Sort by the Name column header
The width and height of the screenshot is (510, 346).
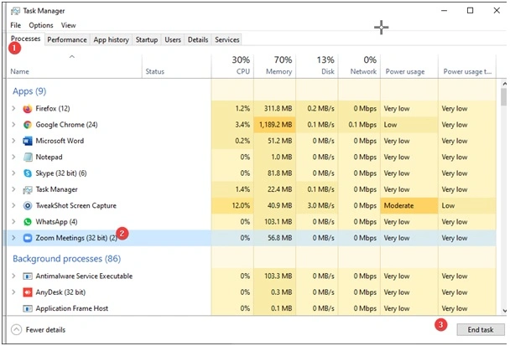[74, 66]
